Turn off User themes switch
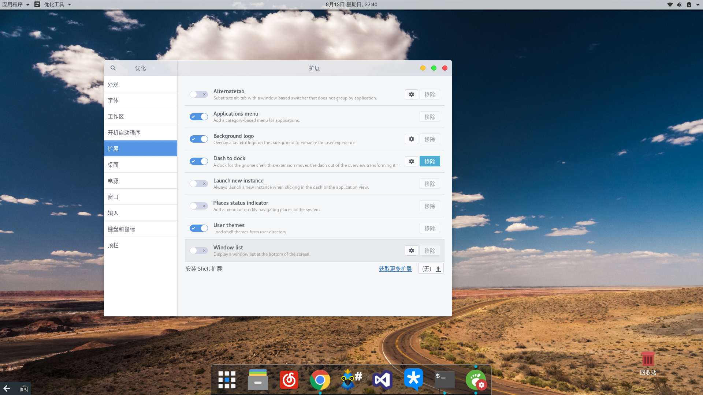Image resolution: width=703 pixels, height=395 pixels. click(x=199, y=228)
